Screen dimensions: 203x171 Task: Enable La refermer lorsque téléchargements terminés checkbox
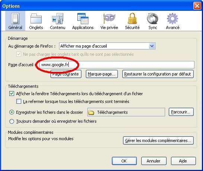19,101
